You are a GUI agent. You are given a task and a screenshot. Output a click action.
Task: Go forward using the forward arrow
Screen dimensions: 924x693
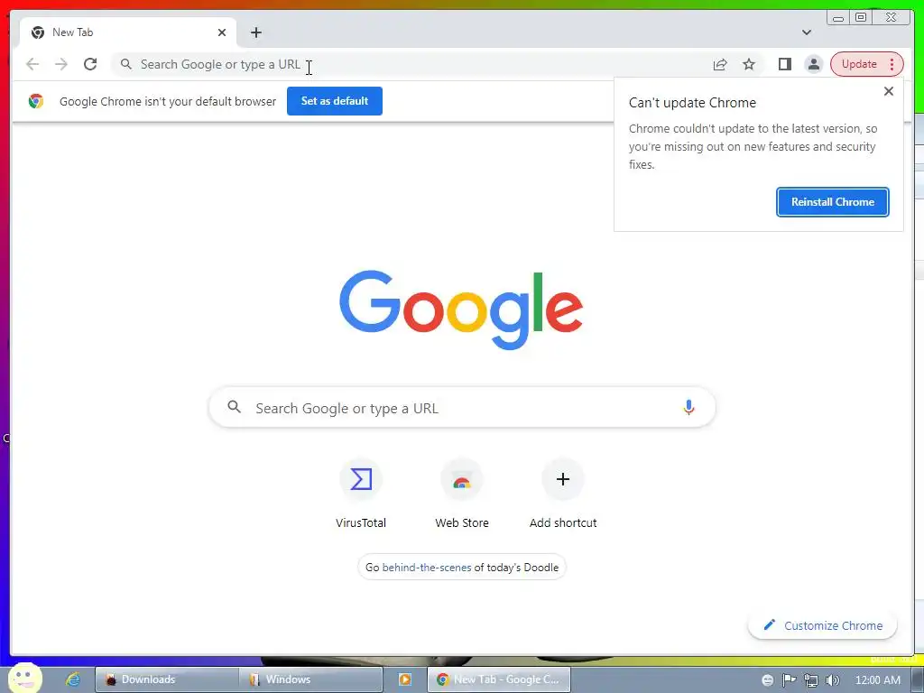pyautogui.click(x=61, y=64)
